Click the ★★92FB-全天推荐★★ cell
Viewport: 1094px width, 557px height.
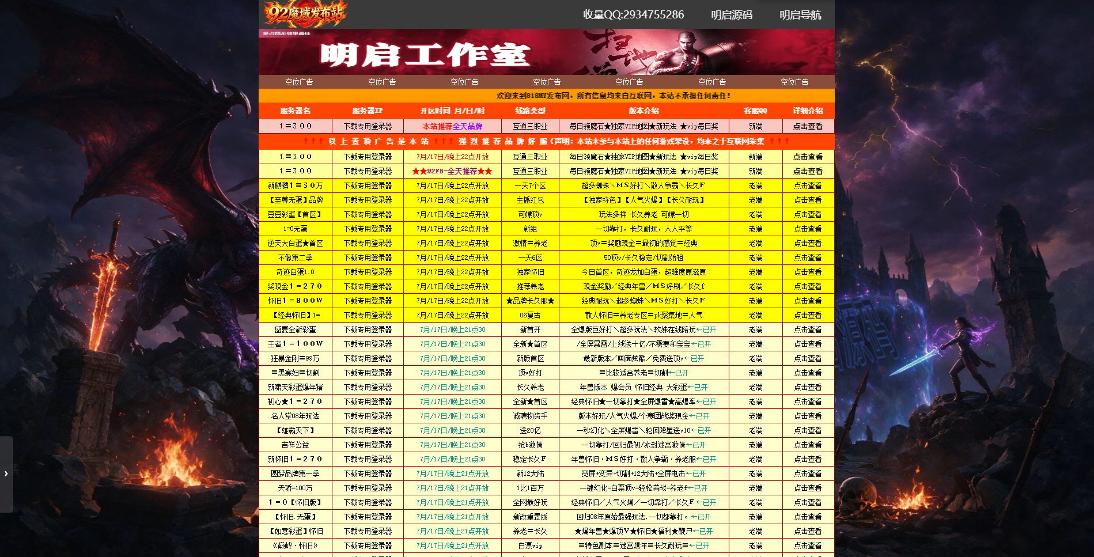[x=452, y=171]
